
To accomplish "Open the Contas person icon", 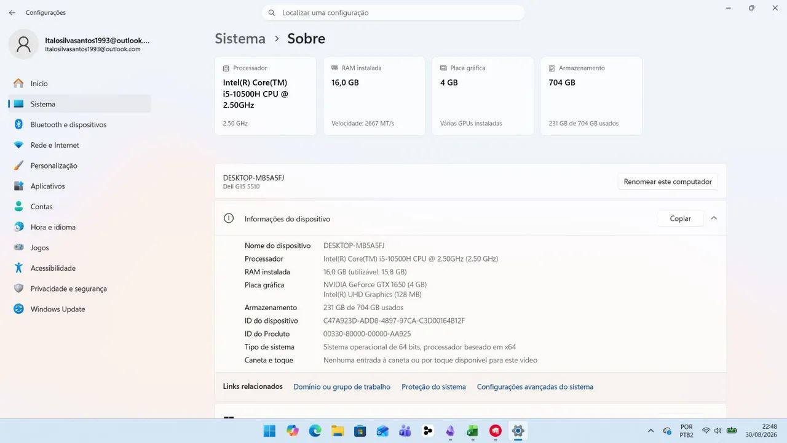I will [x=18, y=207].
